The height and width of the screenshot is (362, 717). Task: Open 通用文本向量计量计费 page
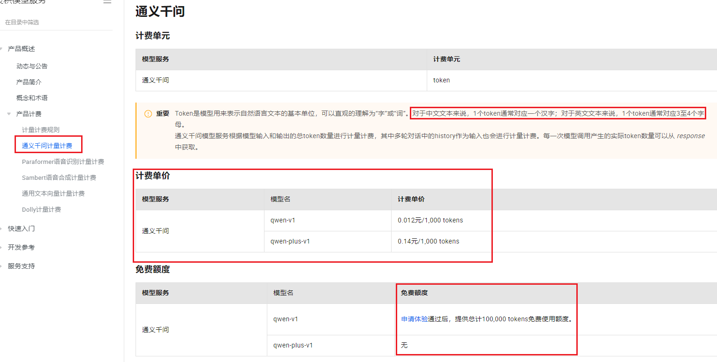[53, 193]
